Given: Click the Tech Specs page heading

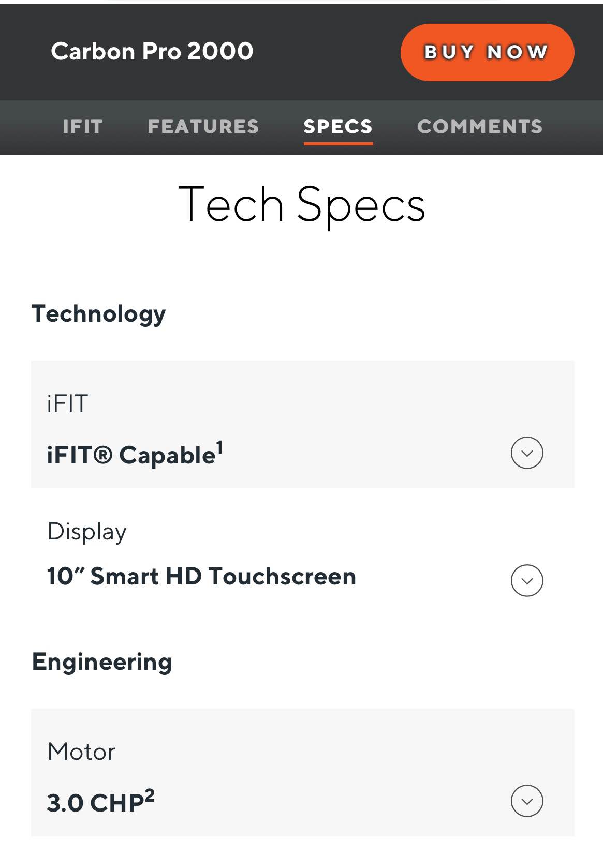Looking at the screenshot, I should tap(301, 205).
